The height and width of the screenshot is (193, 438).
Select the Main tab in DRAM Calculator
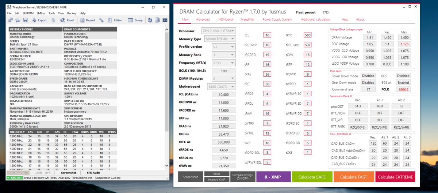pyautogui.click(x=185, y=19)
